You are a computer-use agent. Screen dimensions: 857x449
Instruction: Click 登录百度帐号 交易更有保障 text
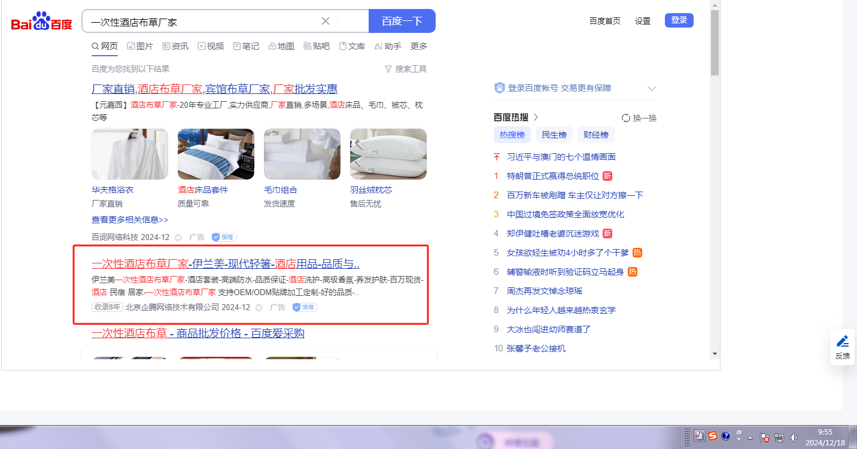point(560,88)
